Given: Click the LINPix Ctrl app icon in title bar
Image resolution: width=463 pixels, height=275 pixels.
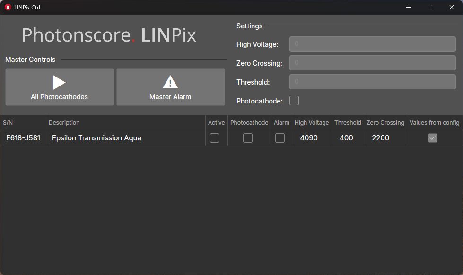Looking at the screenshot, I should pos(8,7).
